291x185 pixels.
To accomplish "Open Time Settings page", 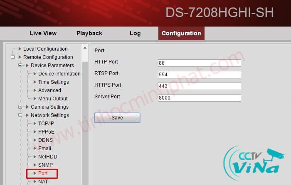I will pyautogui.click(x=54, y=82).
